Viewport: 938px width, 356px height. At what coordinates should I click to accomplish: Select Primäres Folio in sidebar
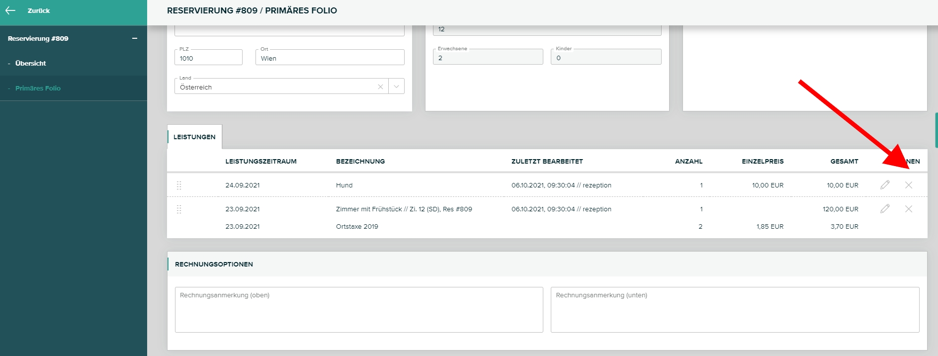(x=38, y=88)
